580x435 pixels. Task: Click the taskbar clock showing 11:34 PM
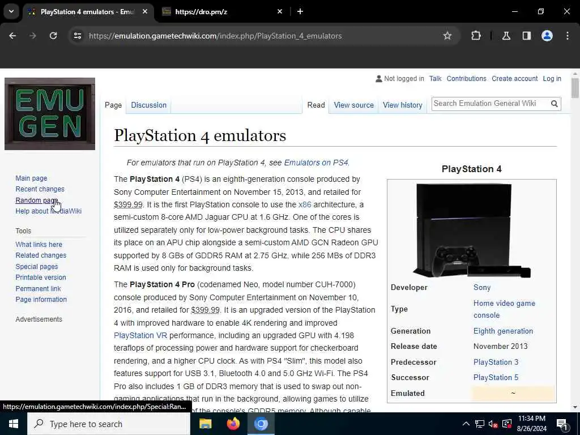(x=531, y=424)
